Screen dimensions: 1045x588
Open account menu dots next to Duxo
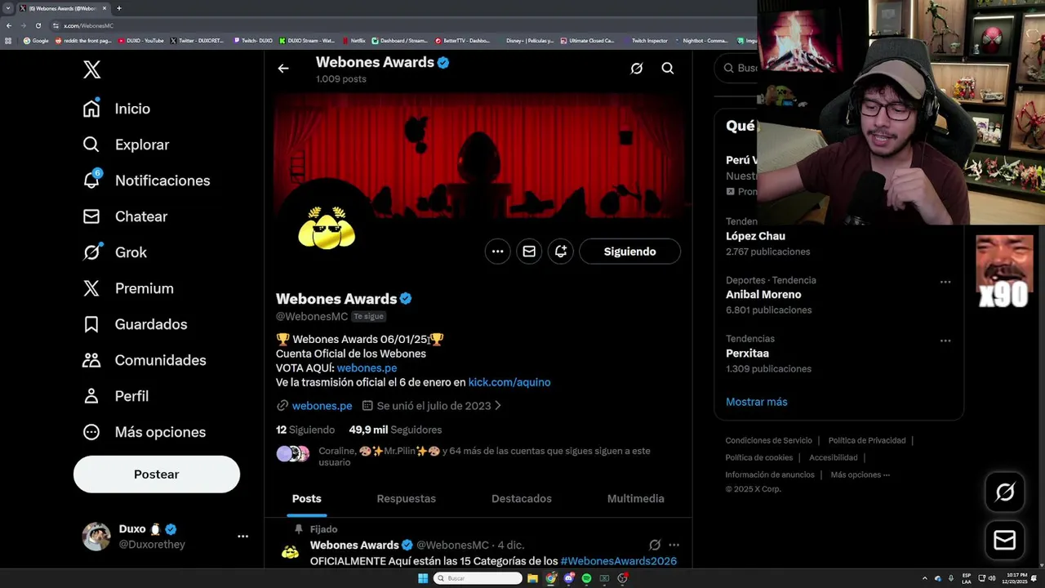[242, 537]
